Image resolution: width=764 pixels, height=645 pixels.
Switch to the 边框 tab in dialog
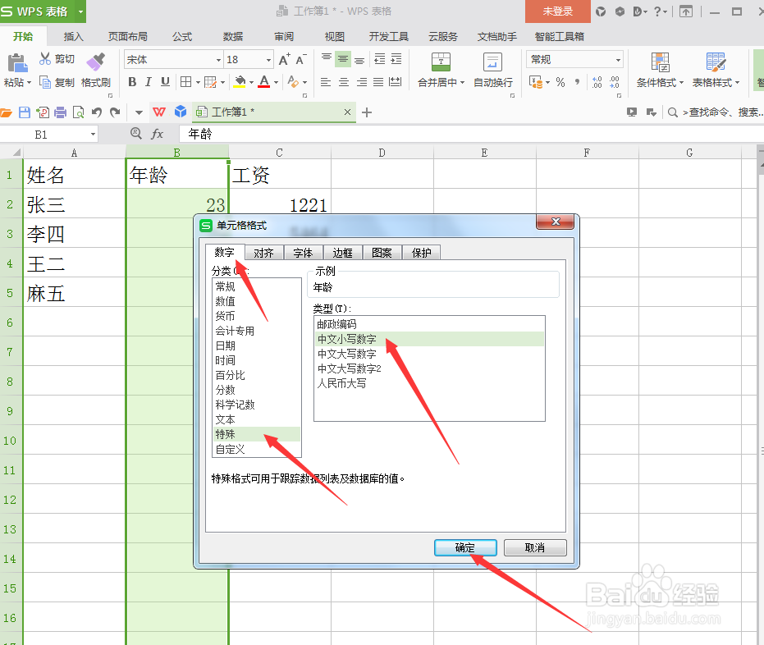click(342, 253)
